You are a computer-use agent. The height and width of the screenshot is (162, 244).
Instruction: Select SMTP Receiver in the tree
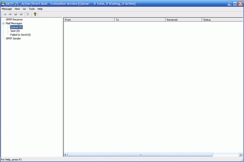pyautogui.click(x=14, y=19)
